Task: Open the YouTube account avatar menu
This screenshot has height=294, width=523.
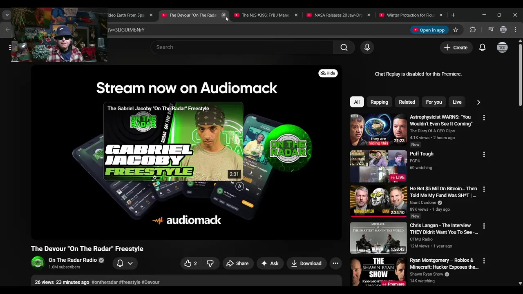Action: pos(503,47)
